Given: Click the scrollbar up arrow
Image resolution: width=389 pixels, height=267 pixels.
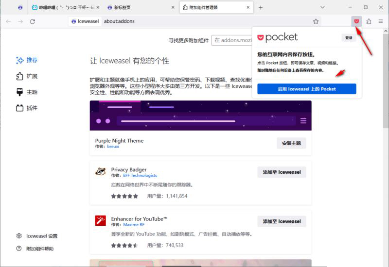Looking at the screenshot, I should point(386,31).
